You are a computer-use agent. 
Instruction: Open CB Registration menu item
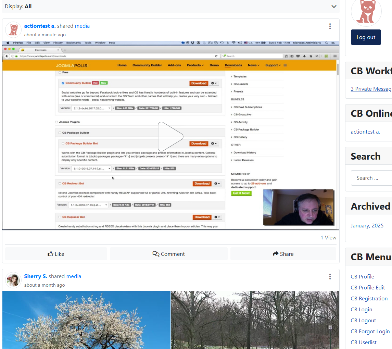click(369, 299)
